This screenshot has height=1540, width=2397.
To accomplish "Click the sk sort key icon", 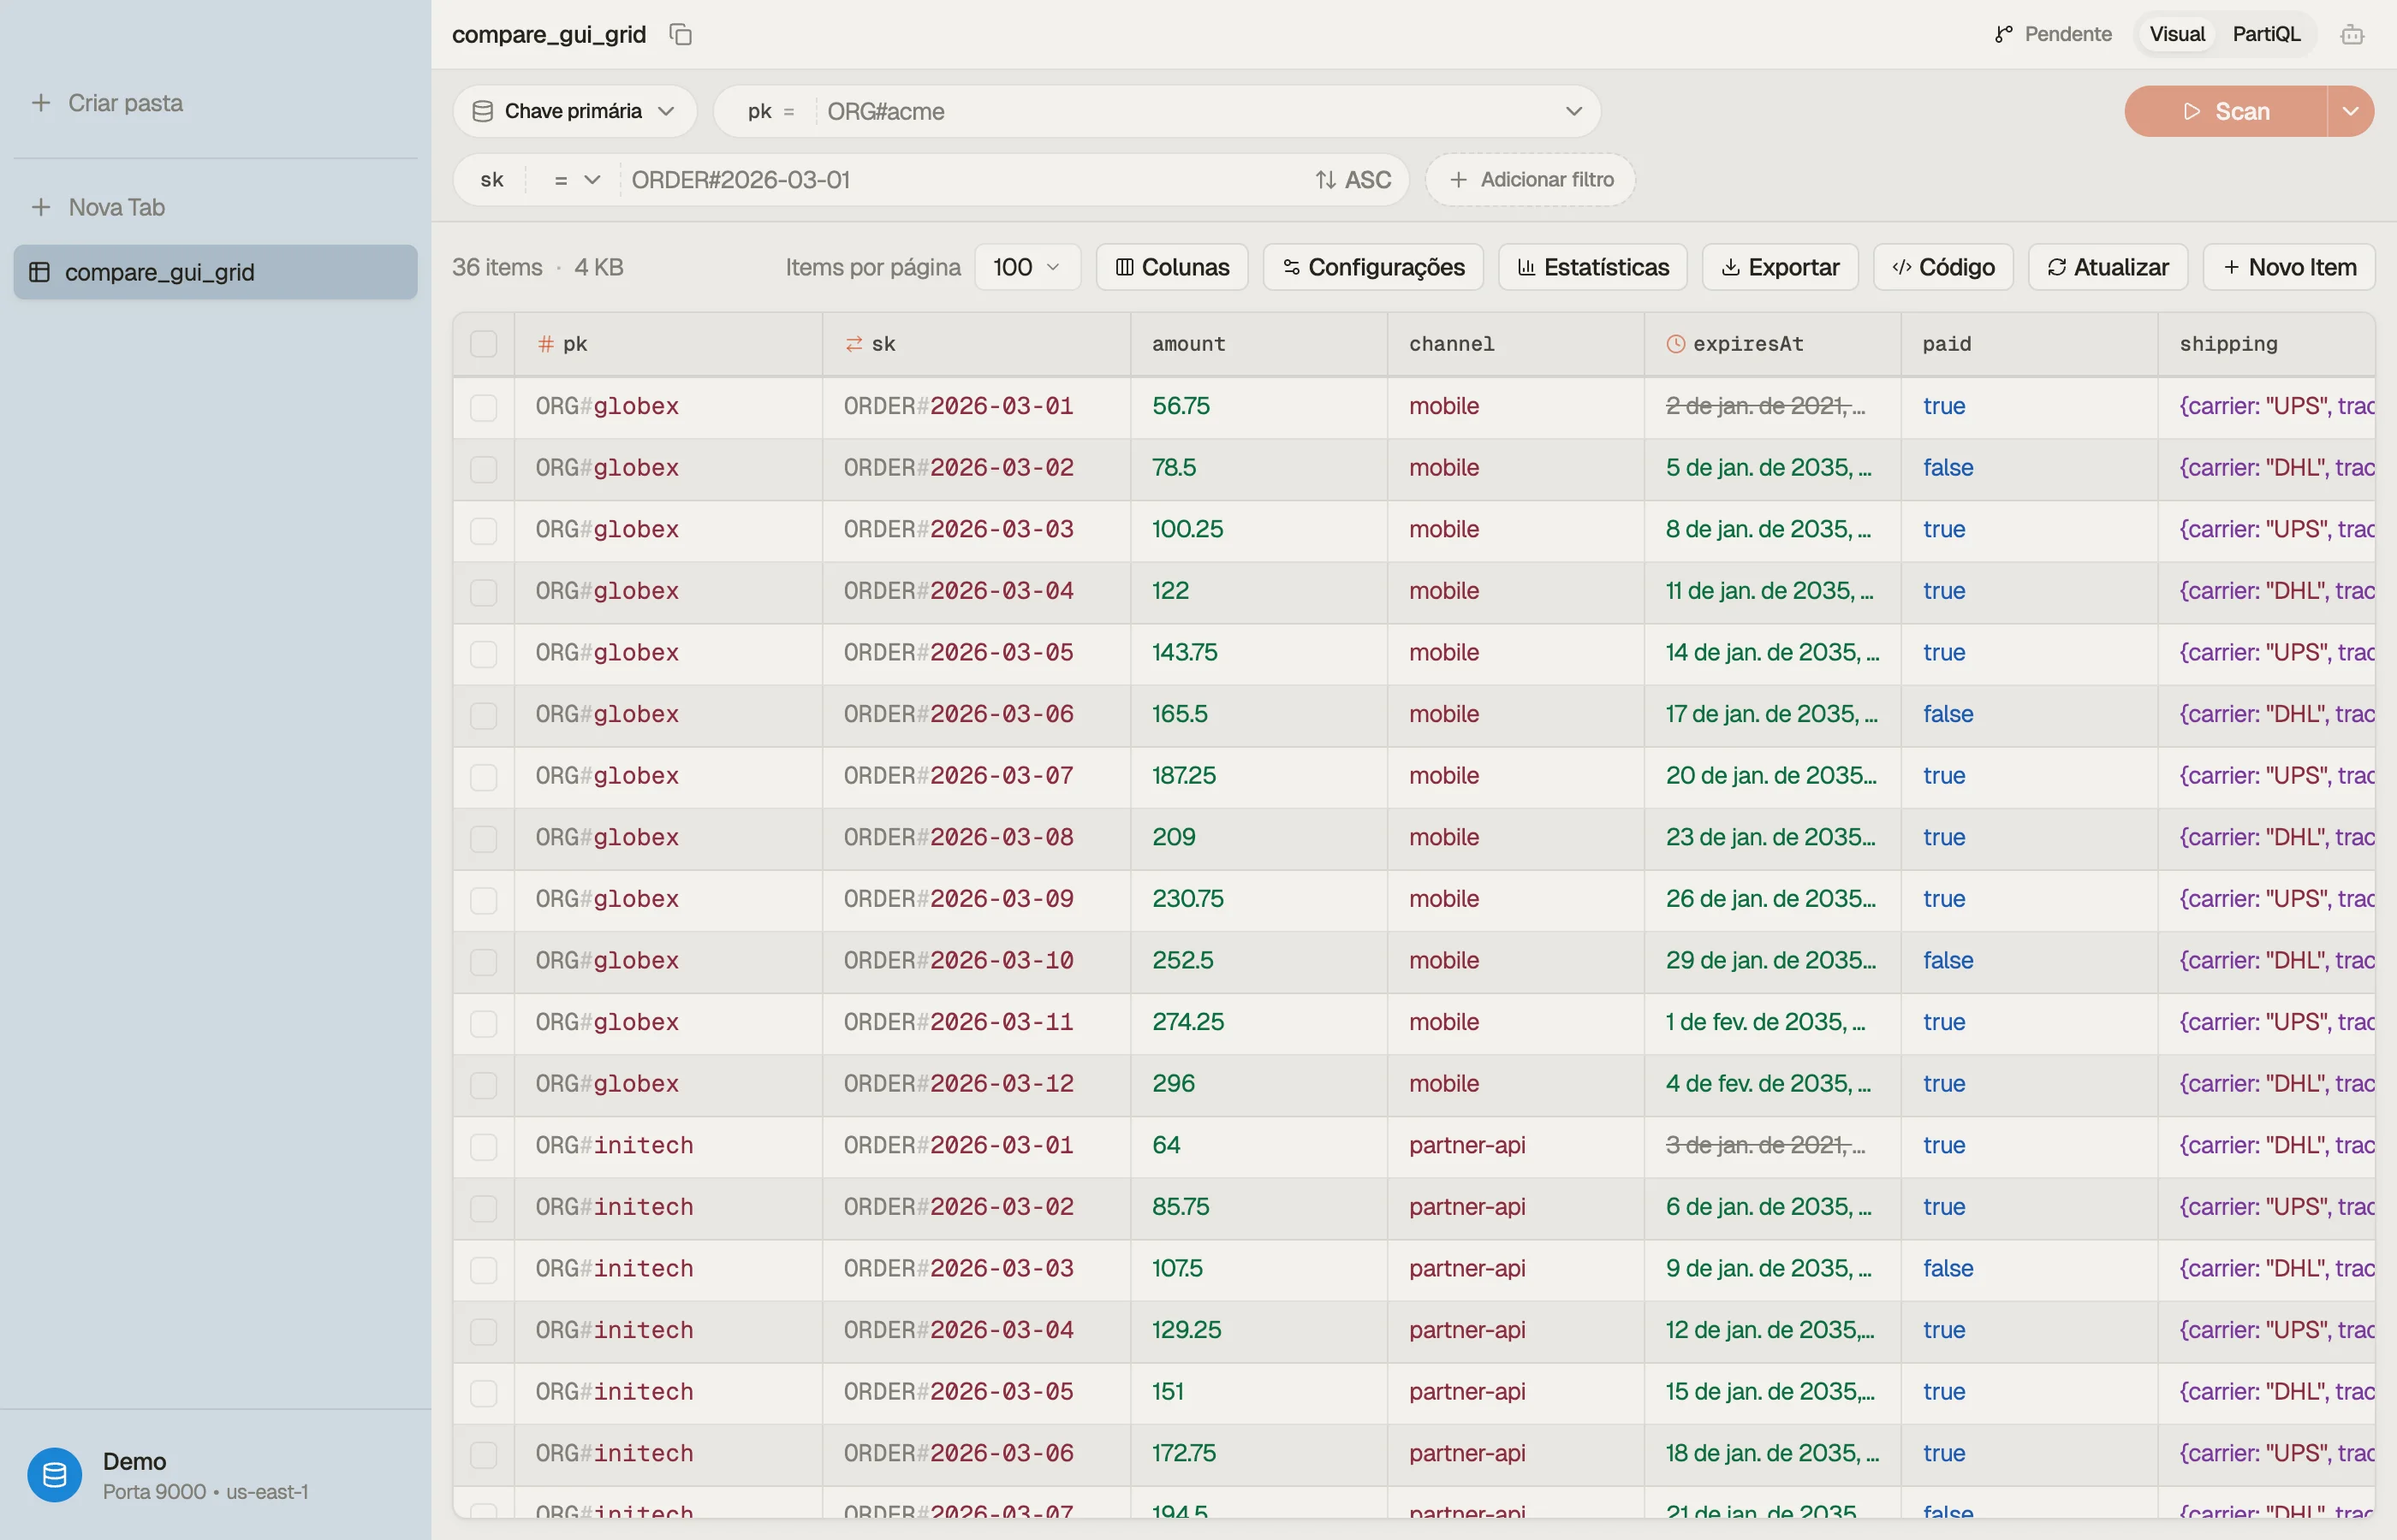I will tap(854, 344).
